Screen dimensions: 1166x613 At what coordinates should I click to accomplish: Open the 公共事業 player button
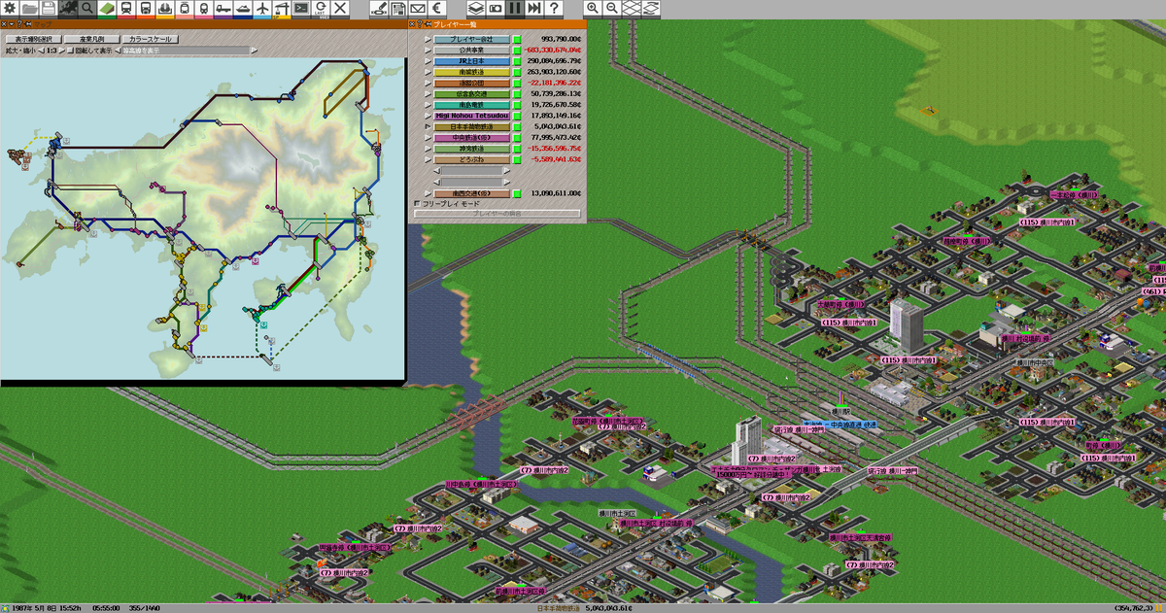(x=471, y=51)
